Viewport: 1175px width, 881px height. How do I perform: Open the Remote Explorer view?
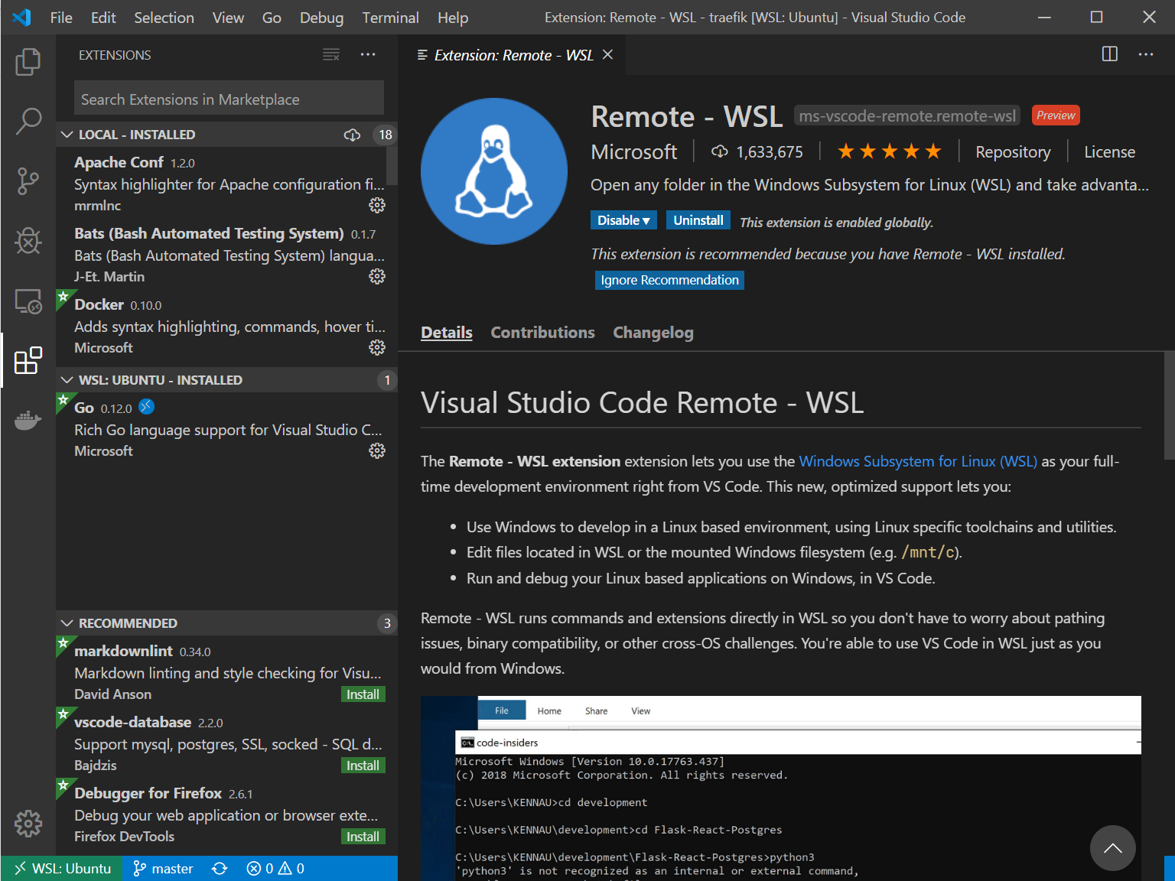pos(28,301)
